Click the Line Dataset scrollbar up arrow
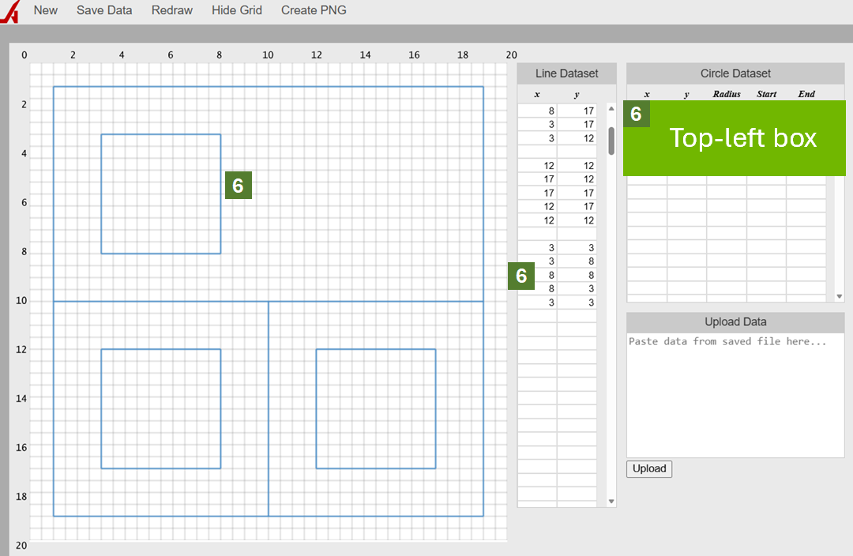 pyautogui.click(x=611, y=108)
